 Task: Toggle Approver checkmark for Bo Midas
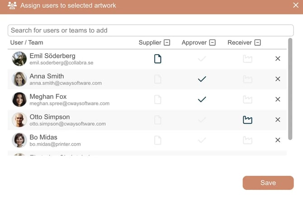click(202, 140)
